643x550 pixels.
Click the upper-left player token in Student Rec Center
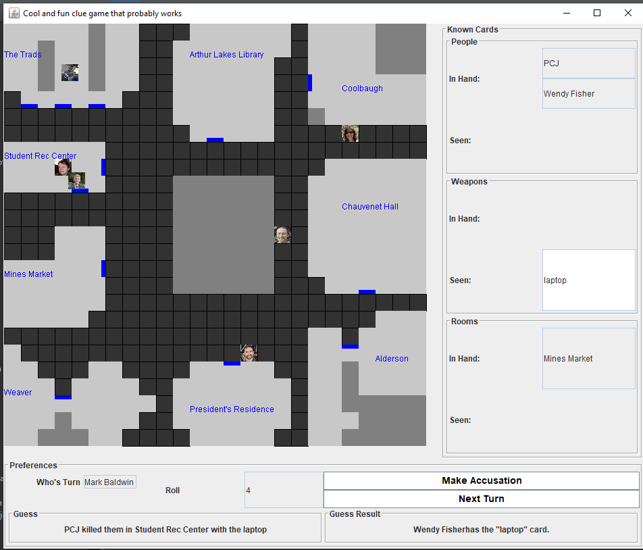click(x=63, y=166)
